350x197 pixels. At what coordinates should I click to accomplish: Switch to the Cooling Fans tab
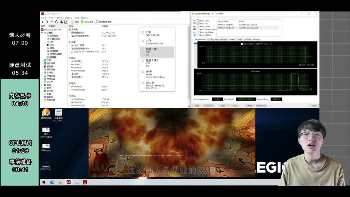click(x=213, y=39)
